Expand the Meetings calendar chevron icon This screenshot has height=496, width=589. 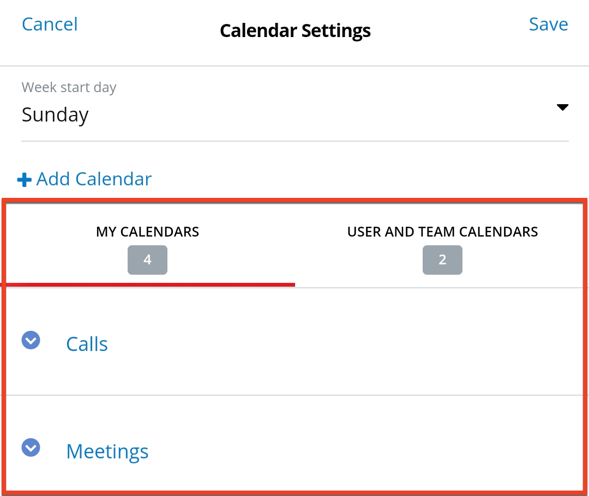coord(31,447)
